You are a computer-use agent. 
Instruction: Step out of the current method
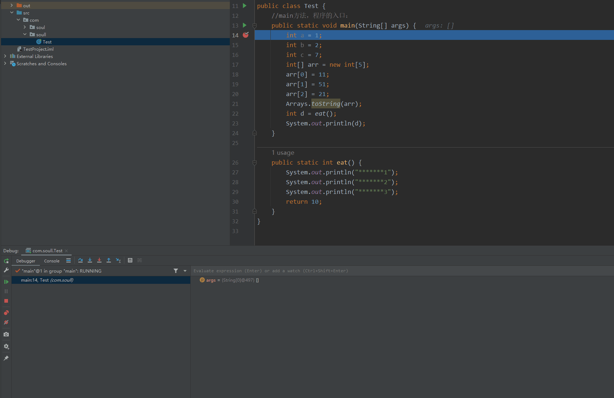pos(109,260)
